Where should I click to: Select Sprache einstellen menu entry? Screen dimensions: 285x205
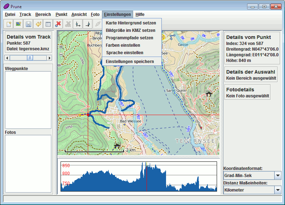(x=124, y=52)
